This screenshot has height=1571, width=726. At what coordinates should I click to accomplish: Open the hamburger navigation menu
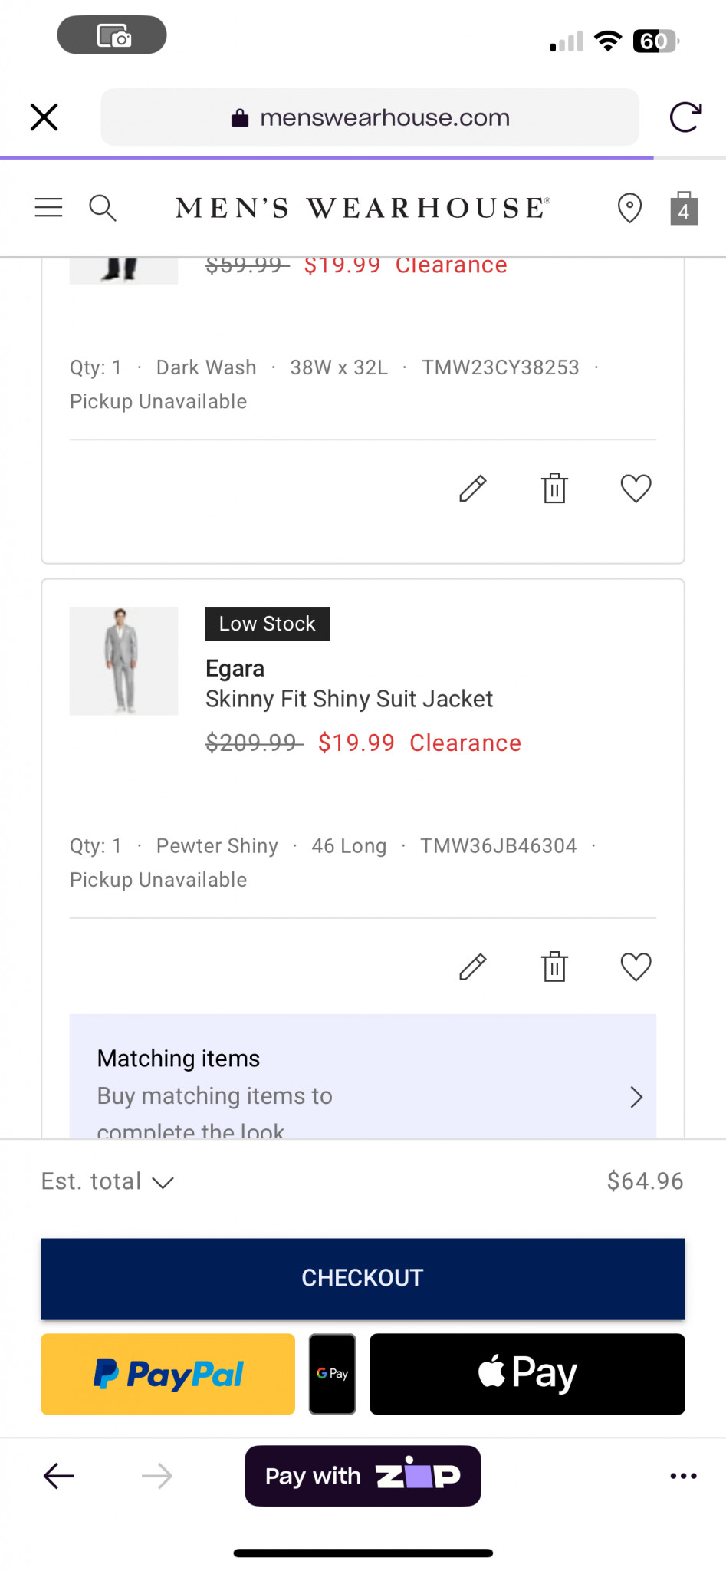(x=49, y=208)
